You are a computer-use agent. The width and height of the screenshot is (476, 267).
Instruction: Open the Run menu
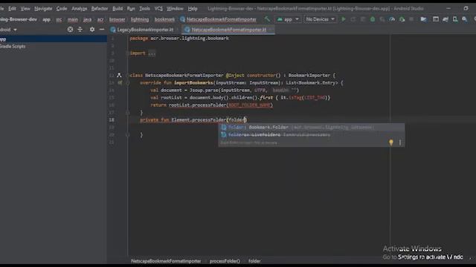coord(131,8)
